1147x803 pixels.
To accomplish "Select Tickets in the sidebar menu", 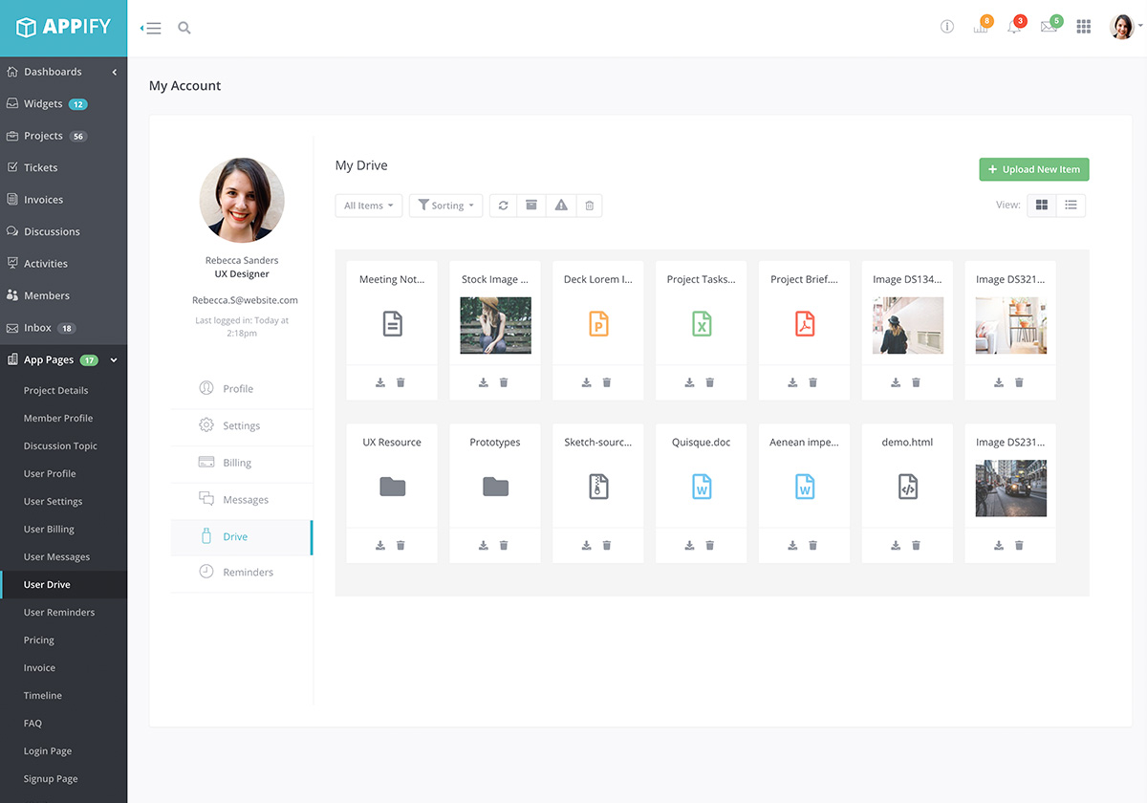I will (41, 167).
